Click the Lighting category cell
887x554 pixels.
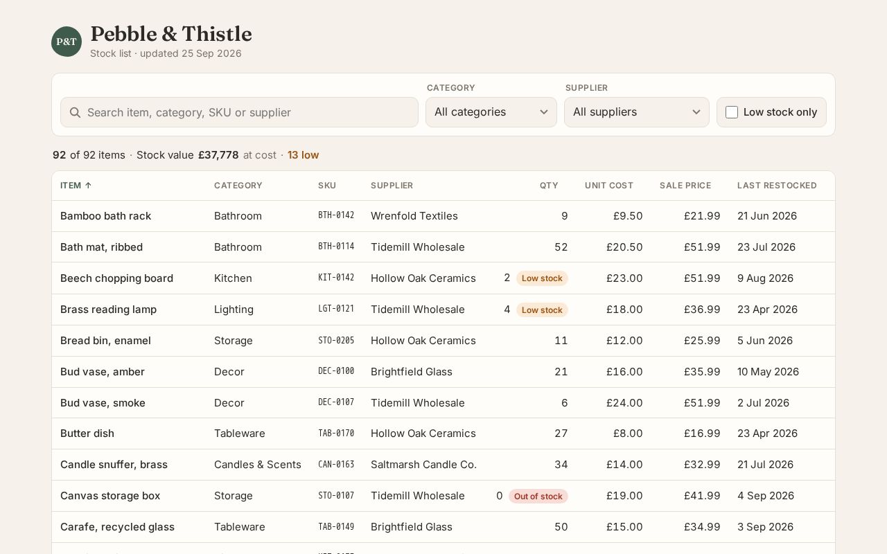tap(234, 310)
